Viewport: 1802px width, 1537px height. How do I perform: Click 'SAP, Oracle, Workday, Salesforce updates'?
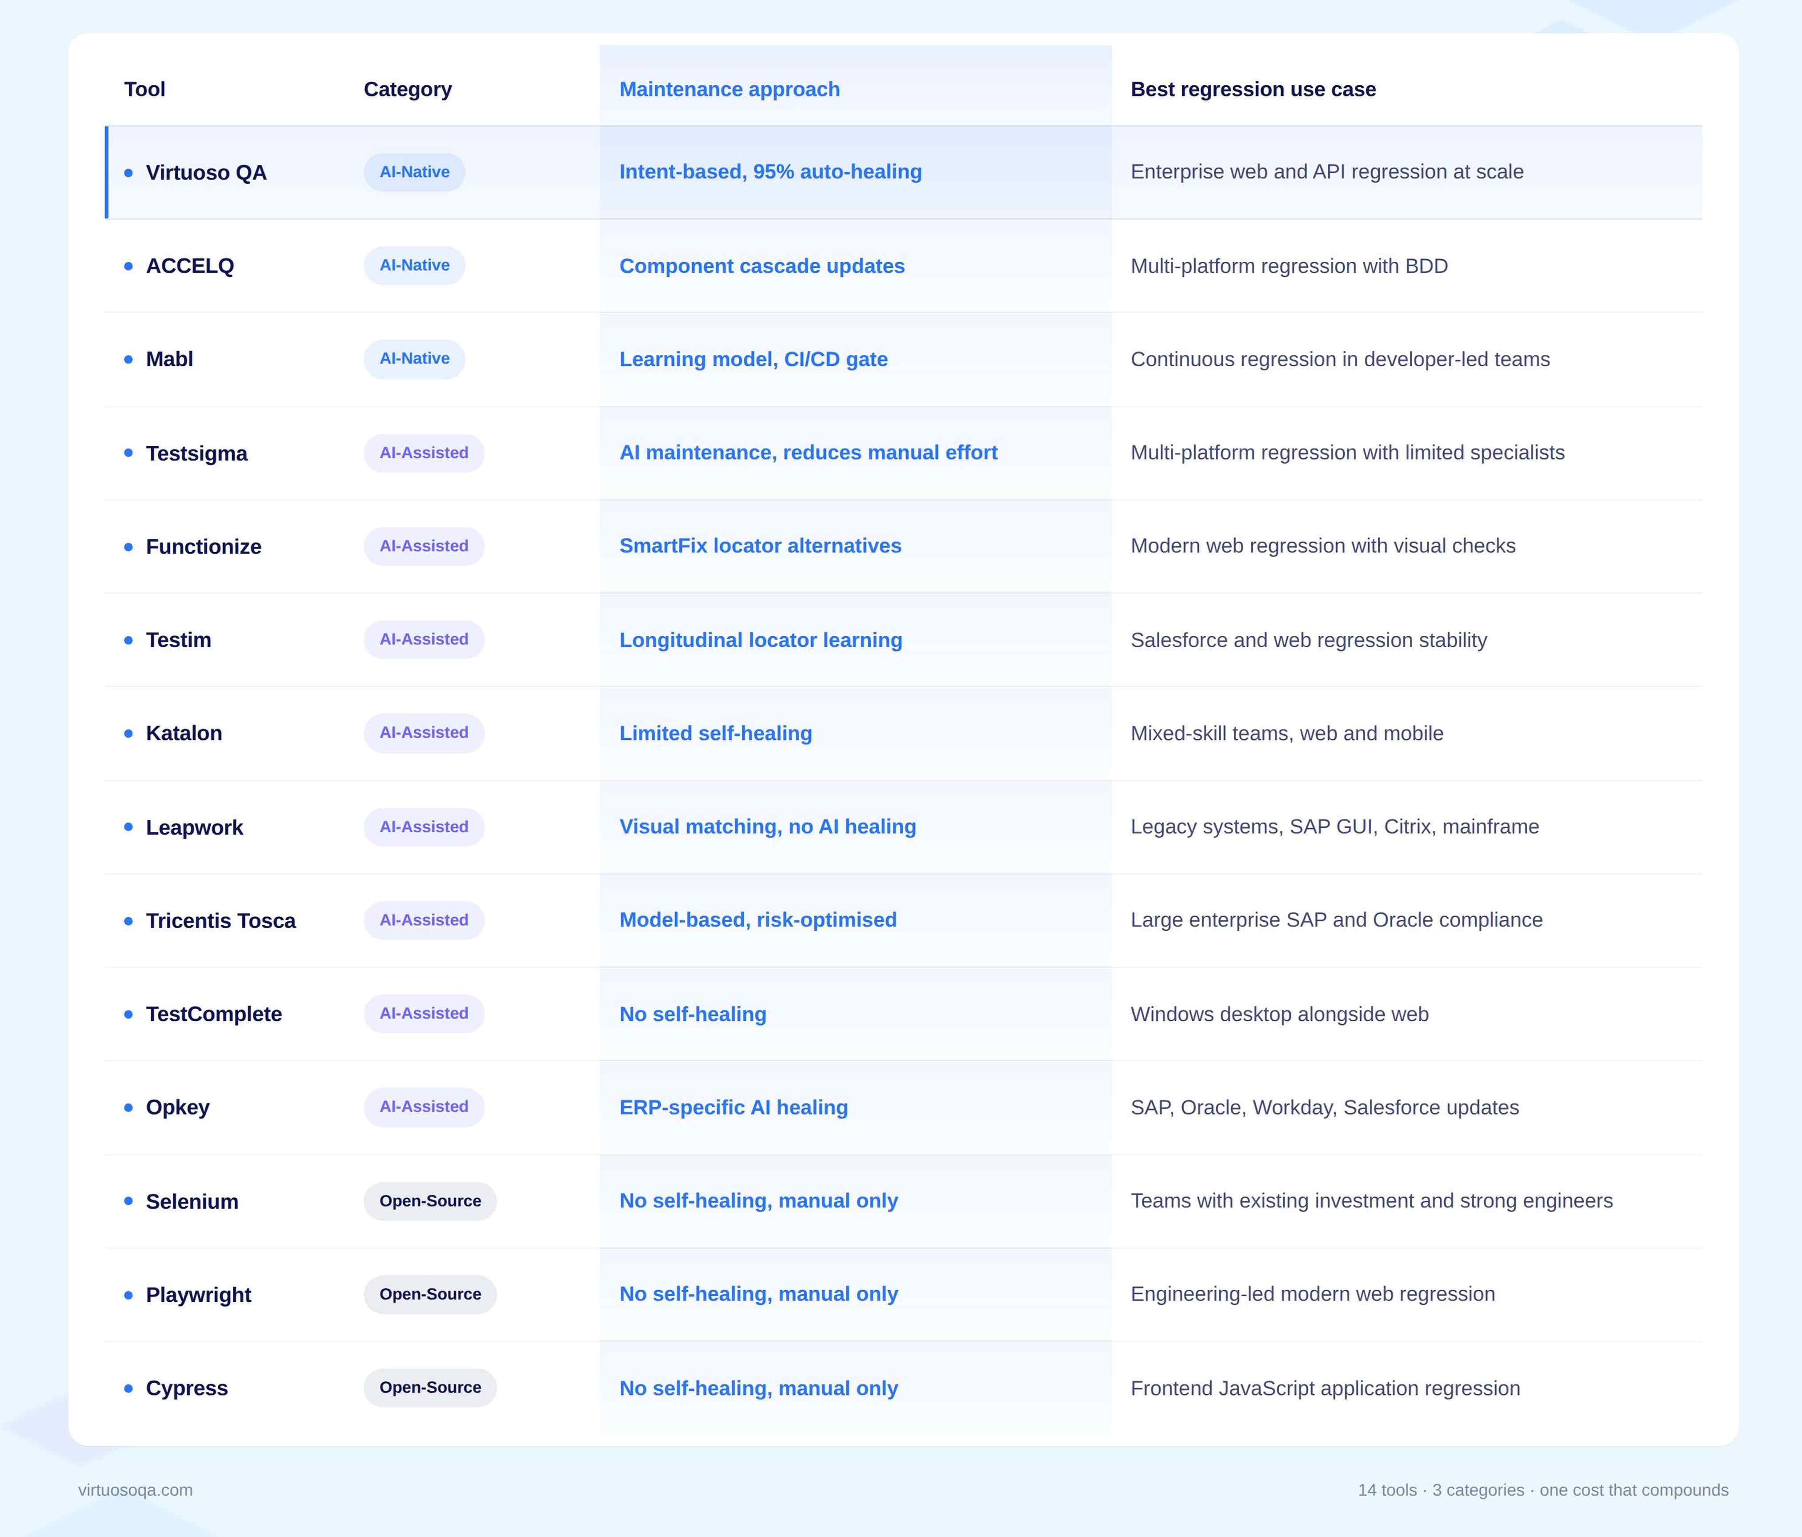1325,1108
